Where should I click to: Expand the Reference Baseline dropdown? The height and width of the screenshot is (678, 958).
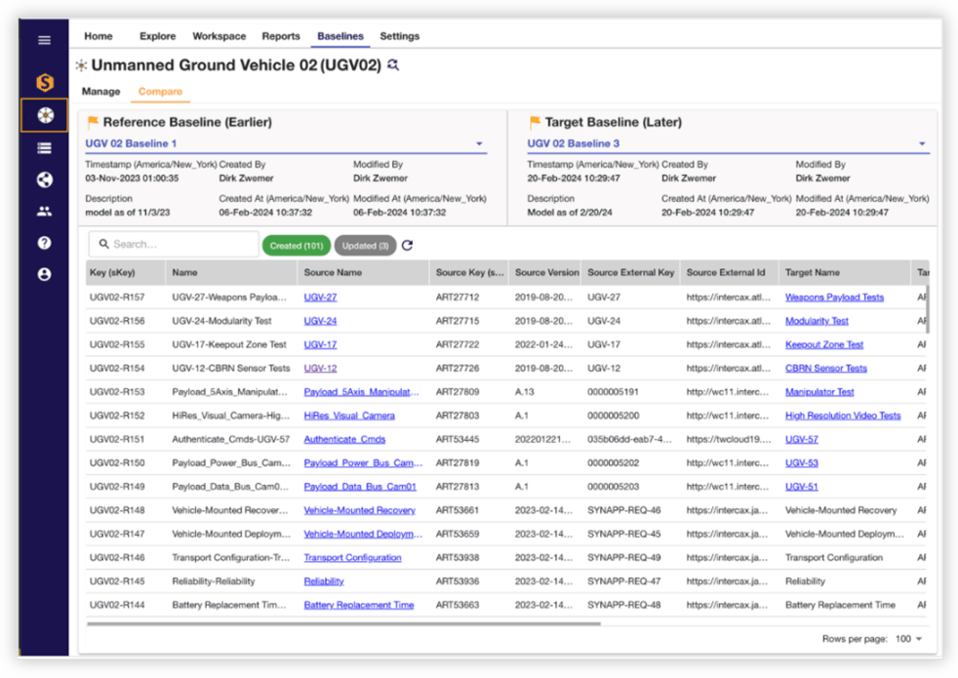(479, 144)
